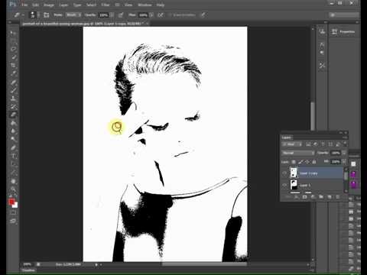Toggle Quick Mask mode icon

(x=13, y=212)
